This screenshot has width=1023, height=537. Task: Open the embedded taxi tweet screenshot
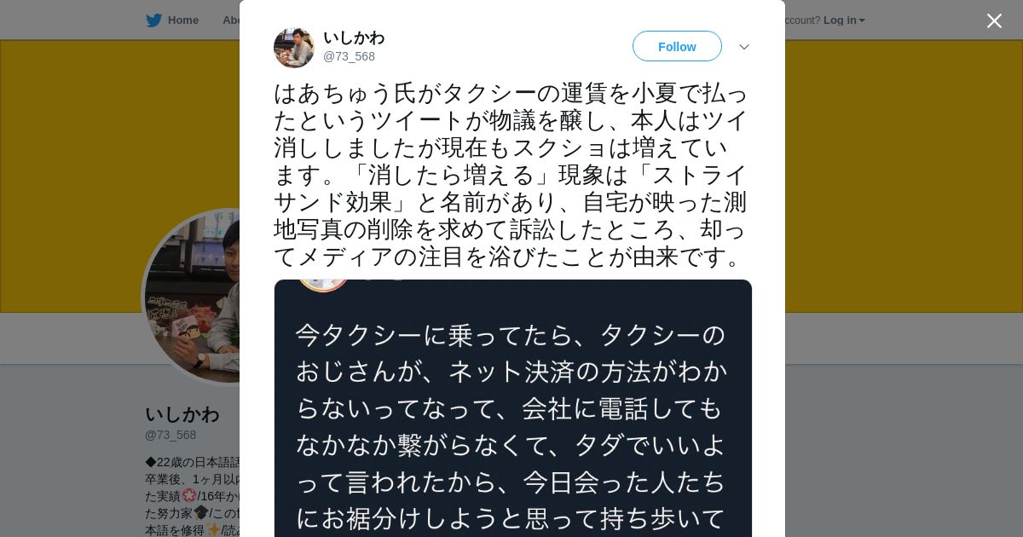coord(513,408)
